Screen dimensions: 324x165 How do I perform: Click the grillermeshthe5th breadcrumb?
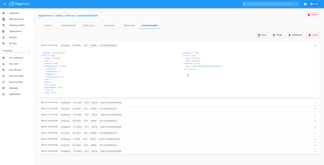[x=88, y=16]
